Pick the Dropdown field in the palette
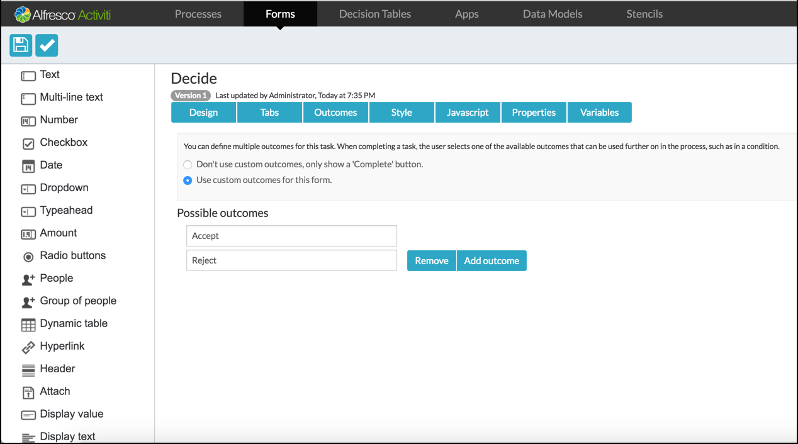This screenshot has width=798, height=444. click(64, 188)
